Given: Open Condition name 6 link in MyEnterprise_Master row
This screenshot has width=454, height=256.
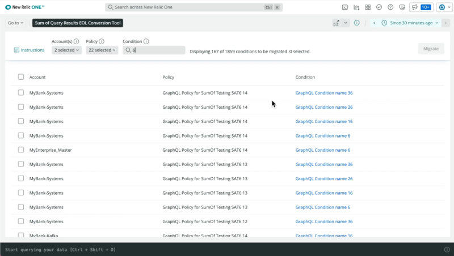Looking at the screenshot, I should coord(323,150).
